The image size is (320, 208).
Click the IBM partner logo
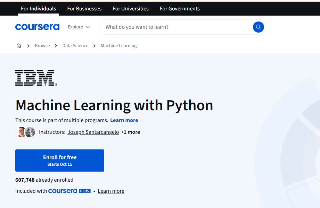[x=36, y=78]
